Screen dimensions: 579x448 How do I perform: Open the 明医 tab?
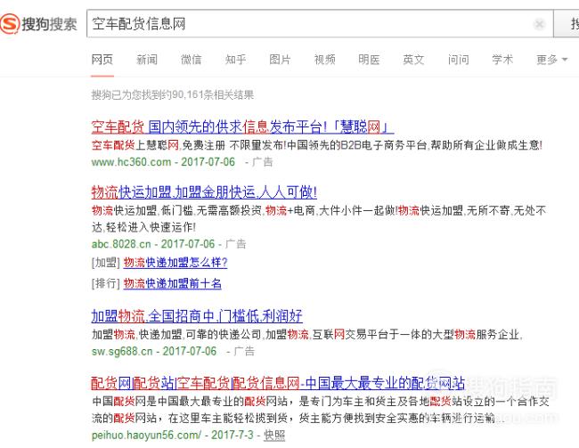(x=369, y=60)
